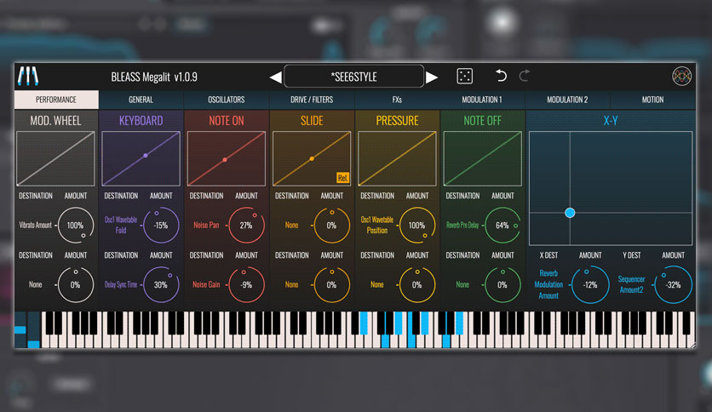Open the Delay Sync Time destination

point(121,284)
